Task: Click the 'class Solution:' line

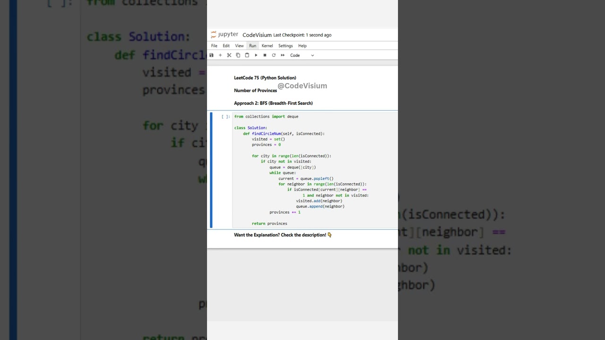Action: click(251, 128)
